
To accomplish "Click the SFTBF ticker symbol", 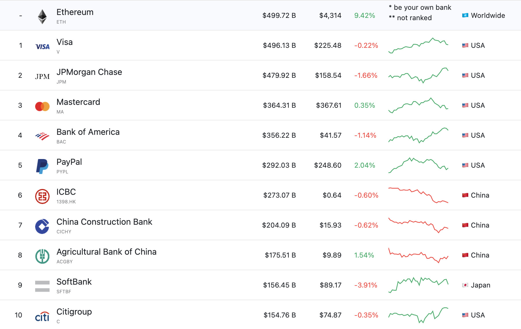I will click(64, 292).
